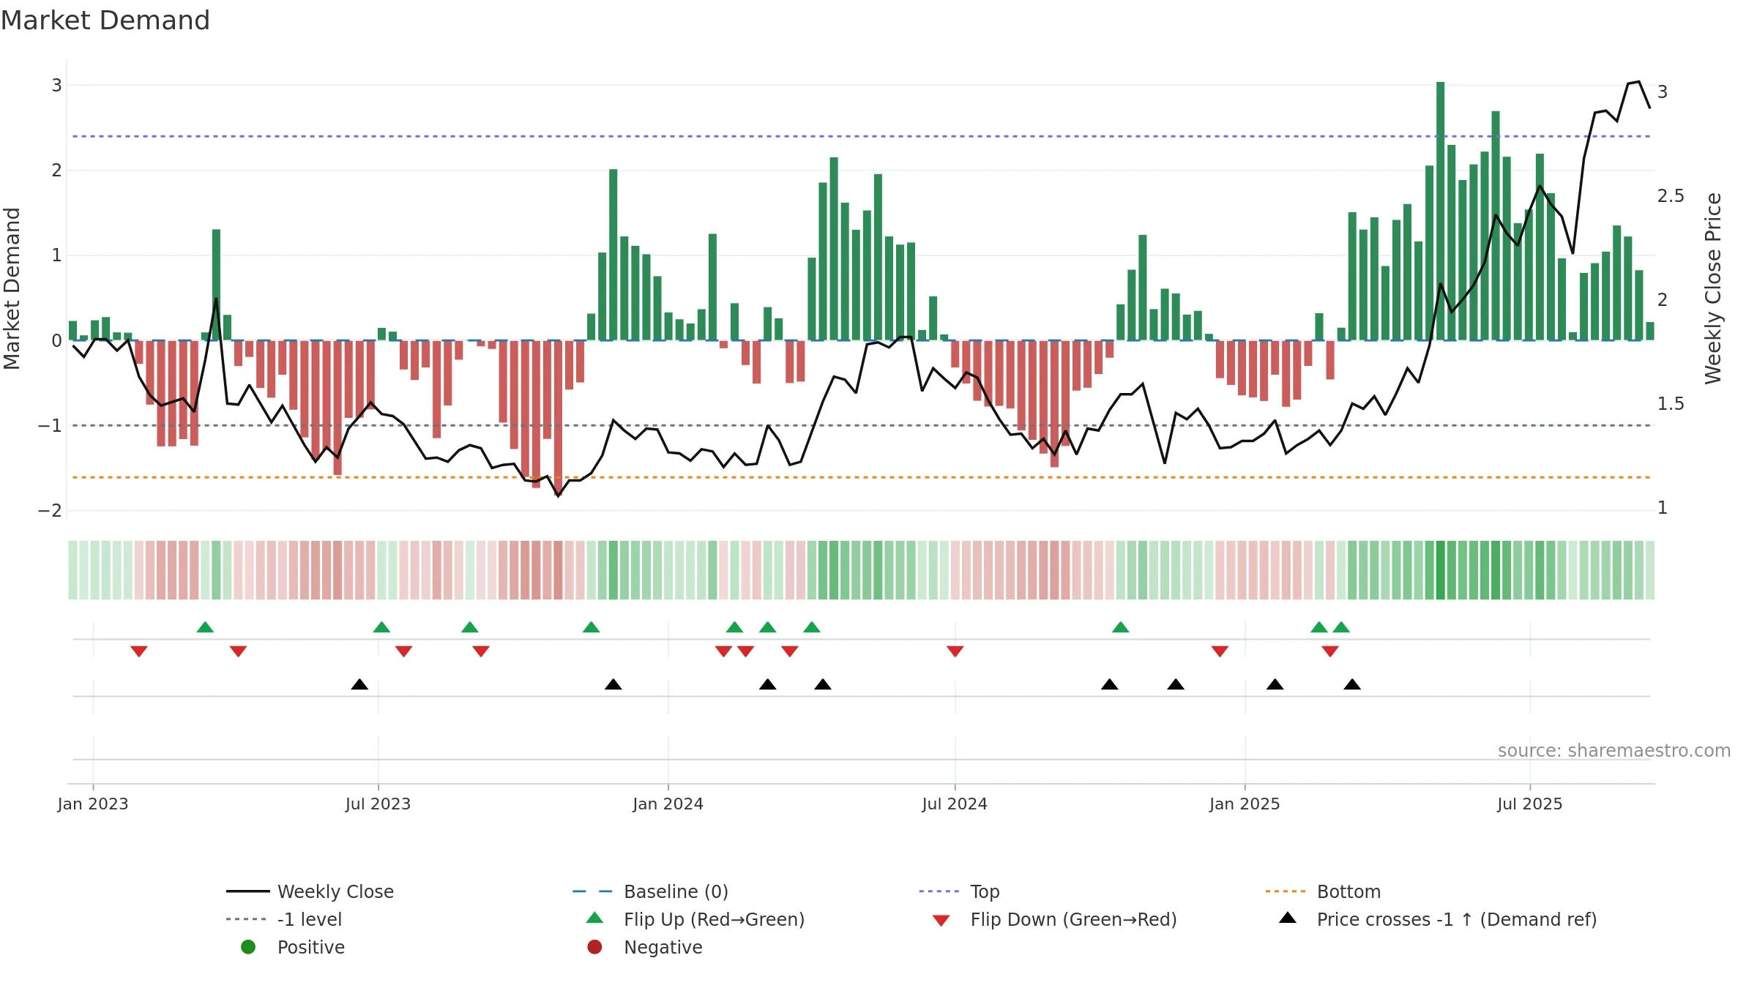Click the first black price-cross triangle marker
Screen dimensions: 1757x988
tap(359, 684)
